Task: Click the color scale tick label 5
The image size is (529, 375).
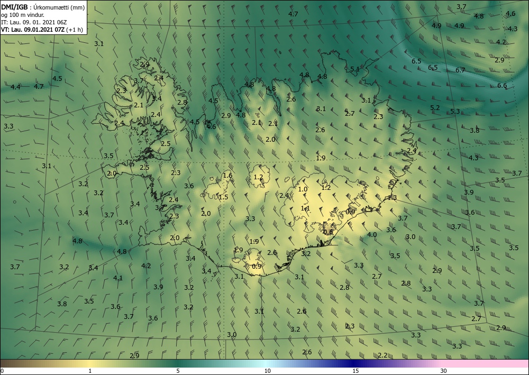Action: click(x=178, y=371)
